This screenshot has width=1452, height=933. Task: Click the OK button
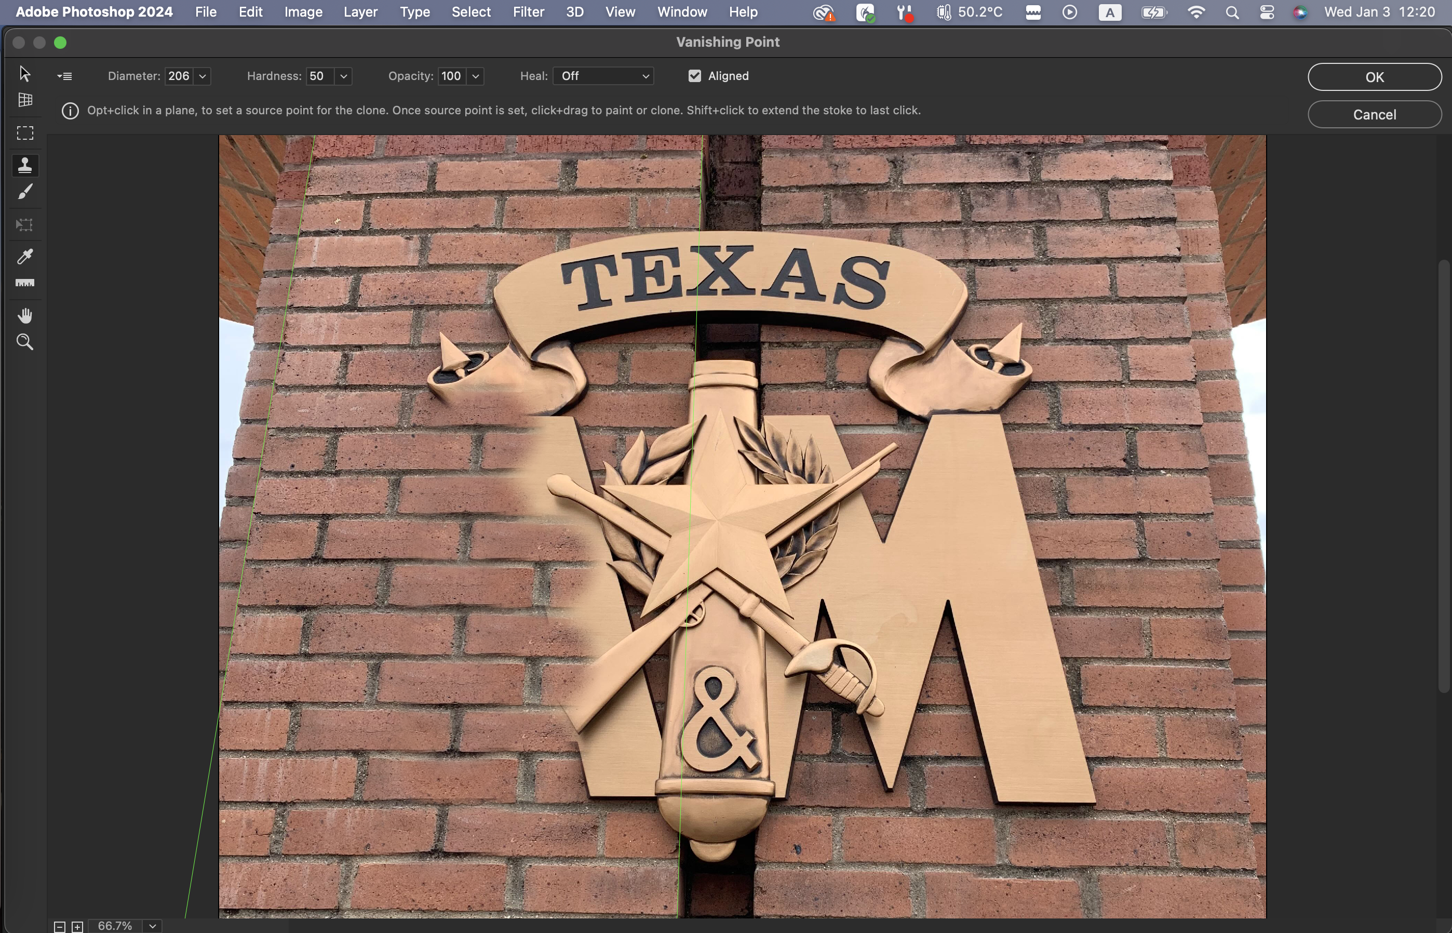tap(1374, 77)
